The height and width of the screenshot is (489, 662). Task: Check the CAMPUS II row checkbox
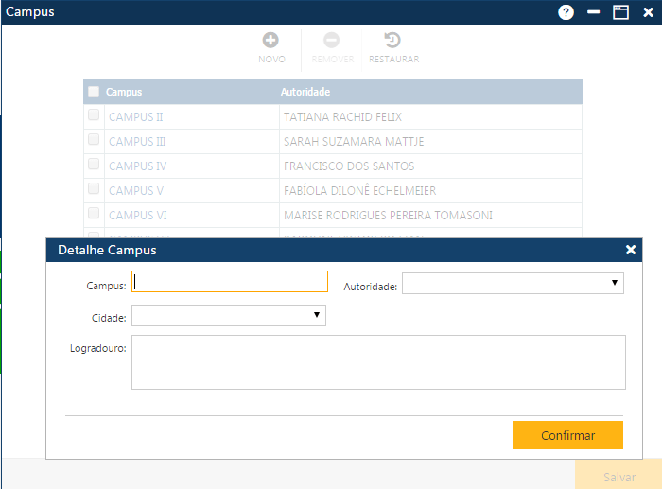coord(94,115)
